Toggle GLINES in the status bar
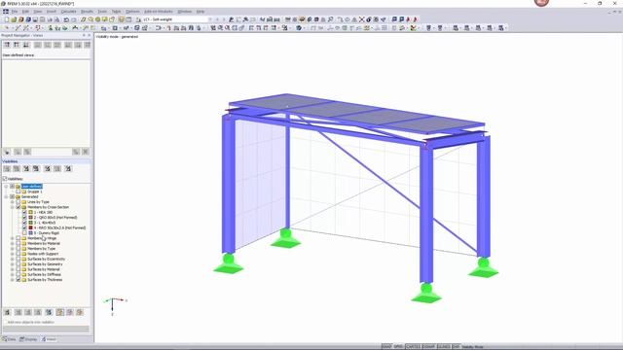This screenshot has height=350, width=623. (x=444, y=347)
